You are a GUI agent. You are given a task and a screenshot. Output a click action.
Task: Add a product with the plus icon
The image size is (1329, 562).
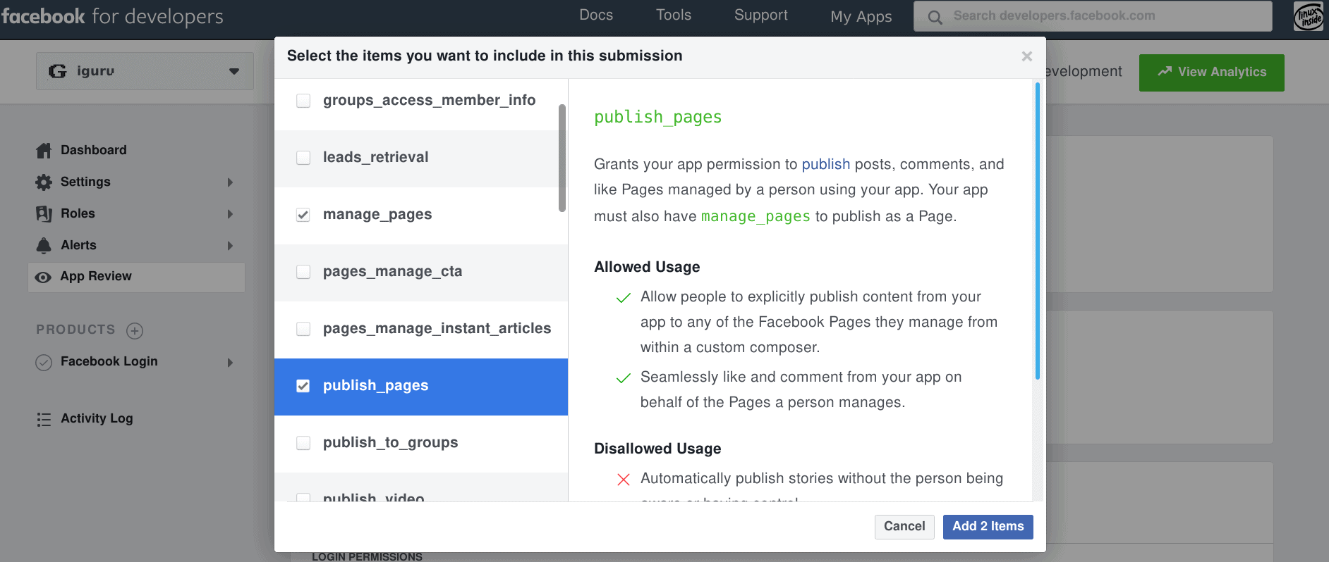coord(135,330)
